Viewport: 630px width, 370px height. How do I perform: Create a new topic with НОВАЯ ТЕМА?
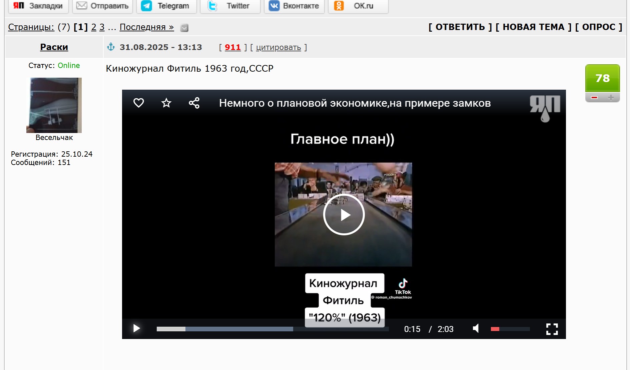click(x=534, y=27)
